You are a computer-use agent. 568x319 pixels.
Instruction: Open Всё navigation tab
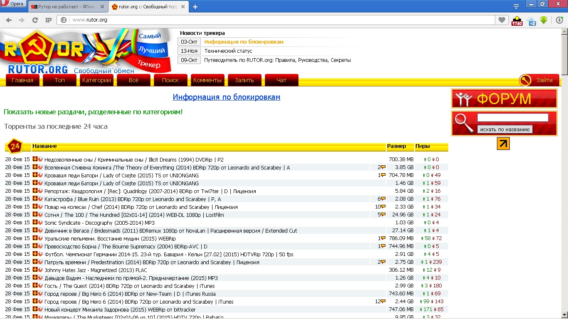tap(133, 80)
